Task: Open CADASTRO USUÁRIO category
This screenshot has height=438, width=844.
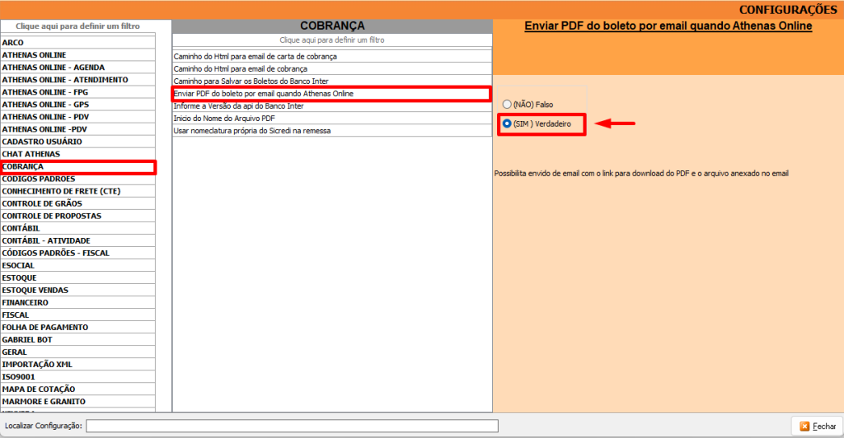Action: pyautogui.click(x=78, y=142)
